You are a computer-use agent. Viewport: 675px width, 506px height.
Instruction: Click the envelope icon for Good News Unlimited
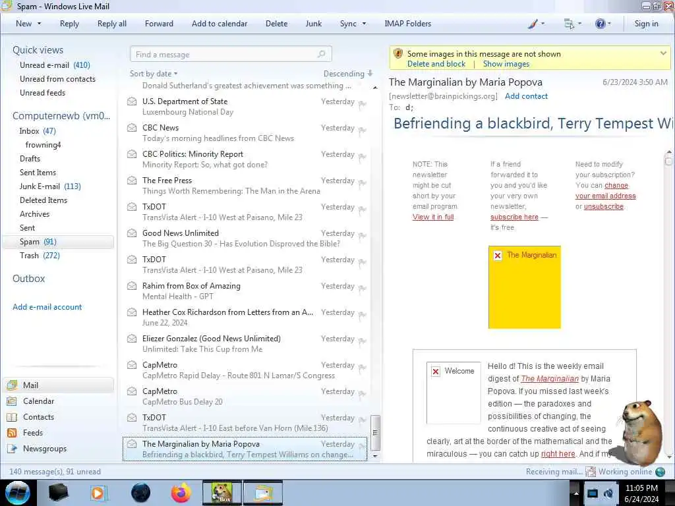132,233
